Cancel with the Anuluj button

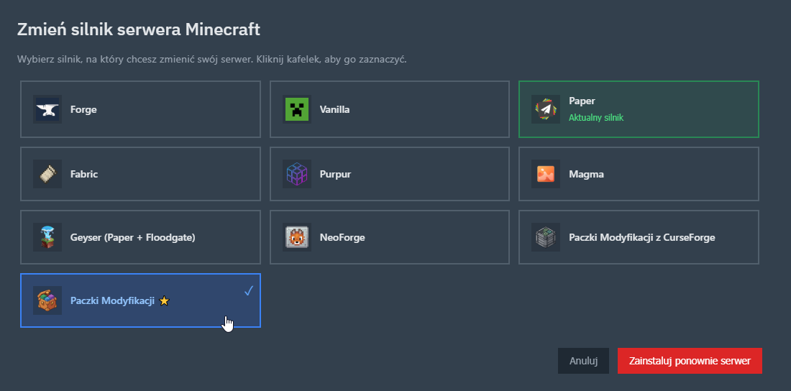coord(584,361)
